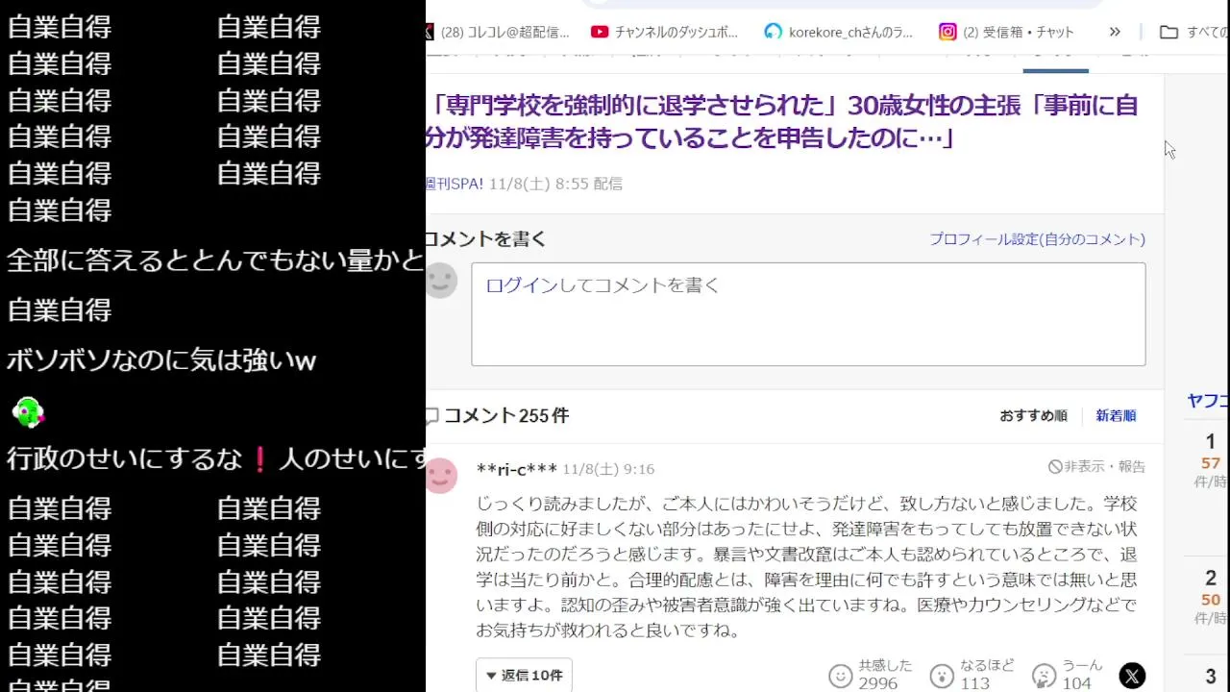Click the うーん reaction icon

coord(1044,676)
